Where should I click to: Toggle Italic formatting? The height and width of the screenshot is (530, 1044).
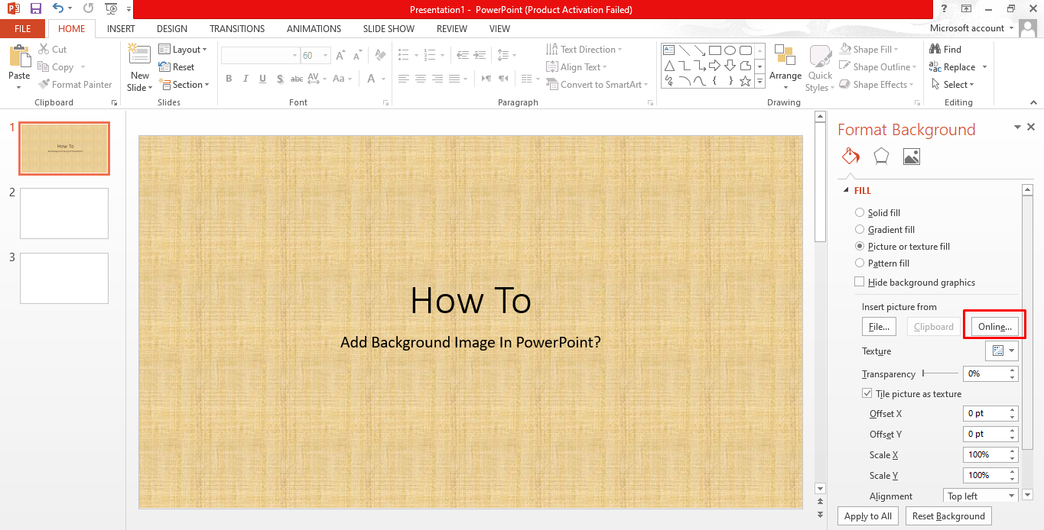[246, 79]
